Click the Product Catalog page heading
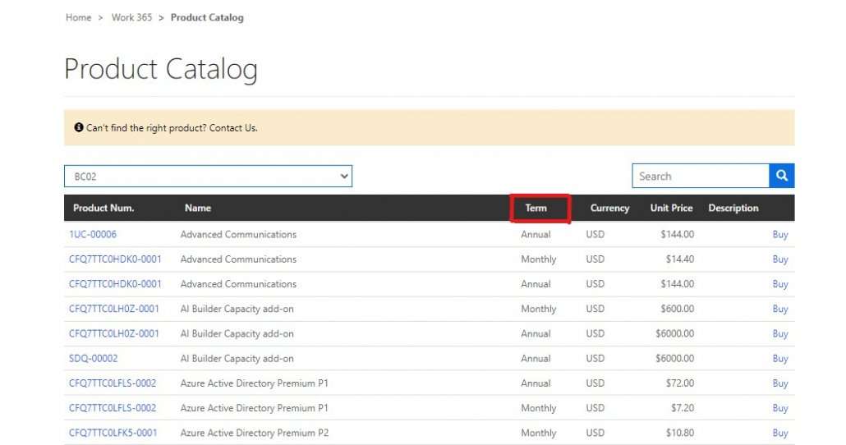The image size is (846, 445). tap(161, 69)
